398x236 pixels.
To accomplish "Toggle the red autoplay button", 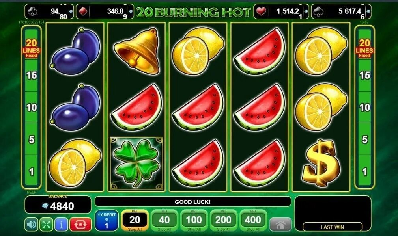I will (80, 224).
